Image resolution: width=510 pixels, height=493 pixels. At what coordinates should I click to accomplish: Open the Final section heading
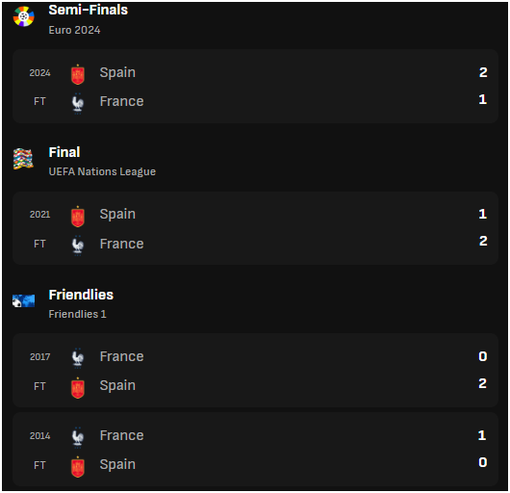click(64, 152)
